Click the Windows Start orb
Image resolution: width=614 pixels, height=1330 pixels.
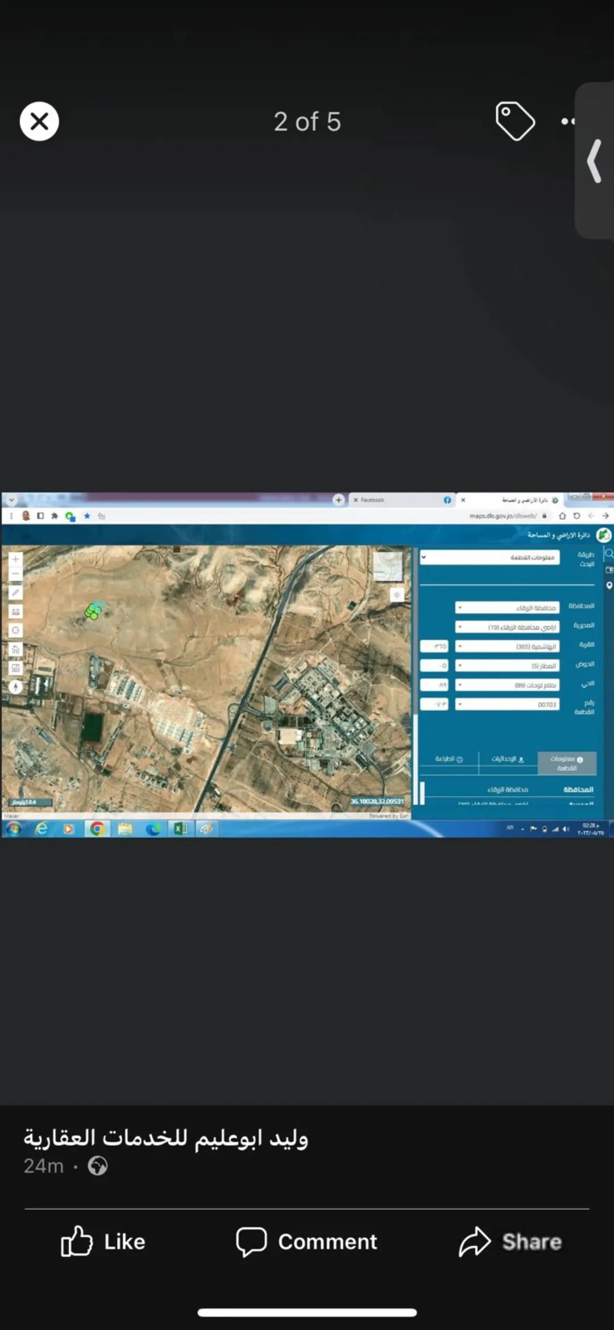pos(14,829)
